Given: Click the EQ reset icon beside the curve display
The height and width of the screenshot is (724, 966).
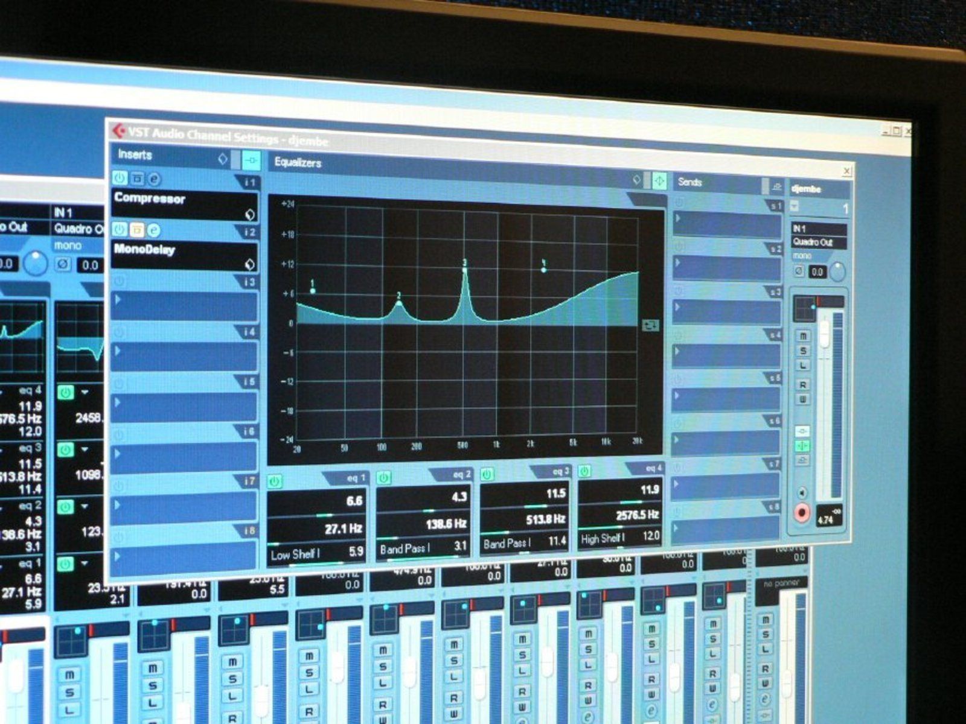Looking at the screenshot, I should [x=651, y=325].
